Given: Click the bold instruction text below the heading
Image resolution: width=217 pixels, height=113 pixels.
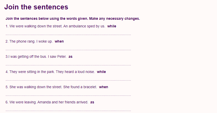Looking at the screenshot, I should click(73, 19).
